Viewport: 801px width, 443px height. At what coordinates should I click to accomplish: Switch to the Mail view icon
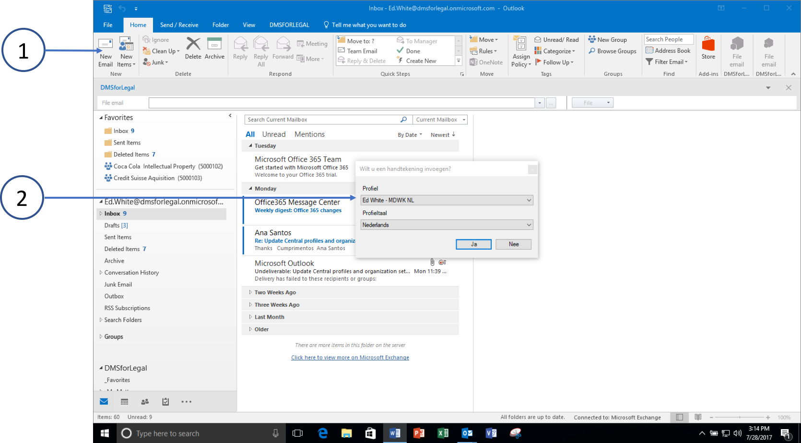(104, 402)
